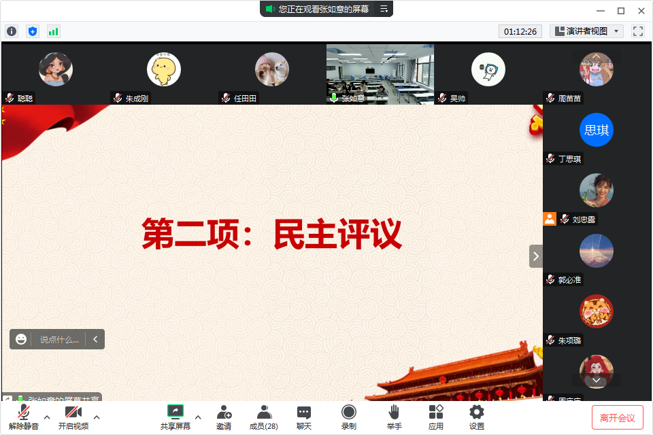
Task: Open the 聊天 chat panel
Action: point(303,417)
